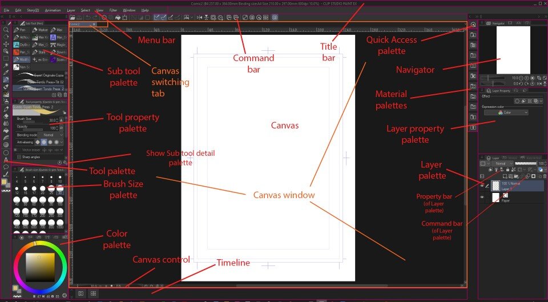The image size is (548, 302).
Task: Open the Sub tool detail palette wrench icon
Action: point(65,163)
